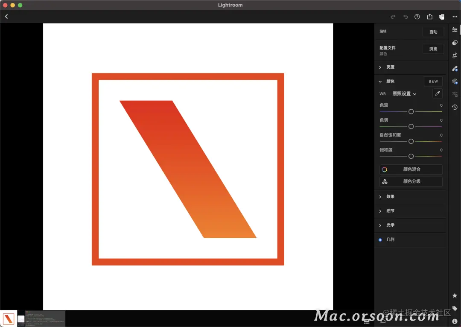Screen dimensions: 461x327
Task: Click the 自动 auto button
Action: click(x=433, y=32)
